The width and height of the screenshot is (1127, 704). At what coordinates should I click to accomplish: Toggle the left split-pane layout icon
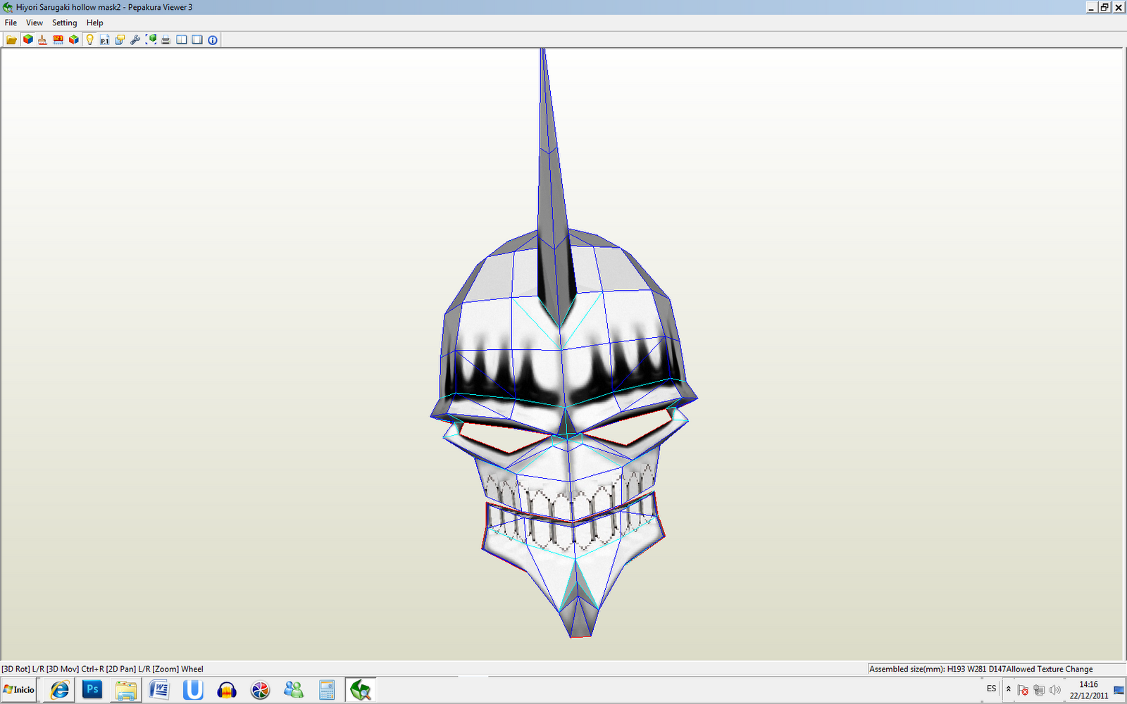pos(182,39)
